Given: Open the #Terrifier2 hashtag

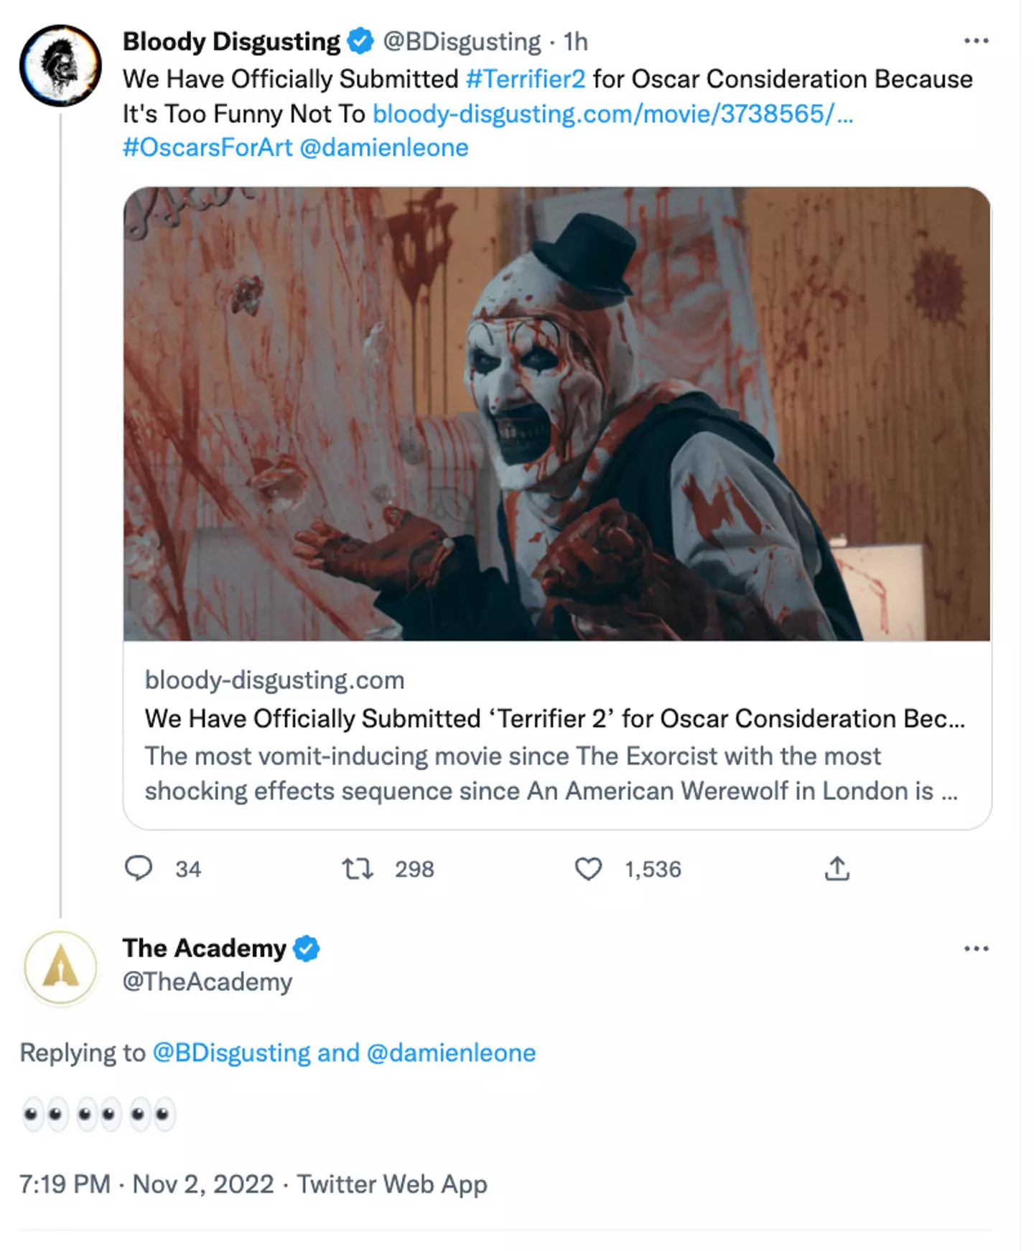Looking at the screenshot, I should (x=526, y=79).
